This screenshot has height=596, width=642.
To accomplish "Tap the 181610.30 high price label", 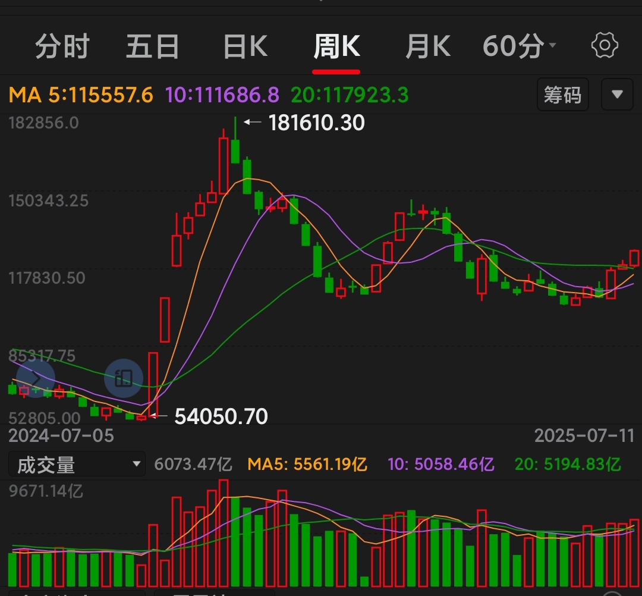I will coord(316,123).
